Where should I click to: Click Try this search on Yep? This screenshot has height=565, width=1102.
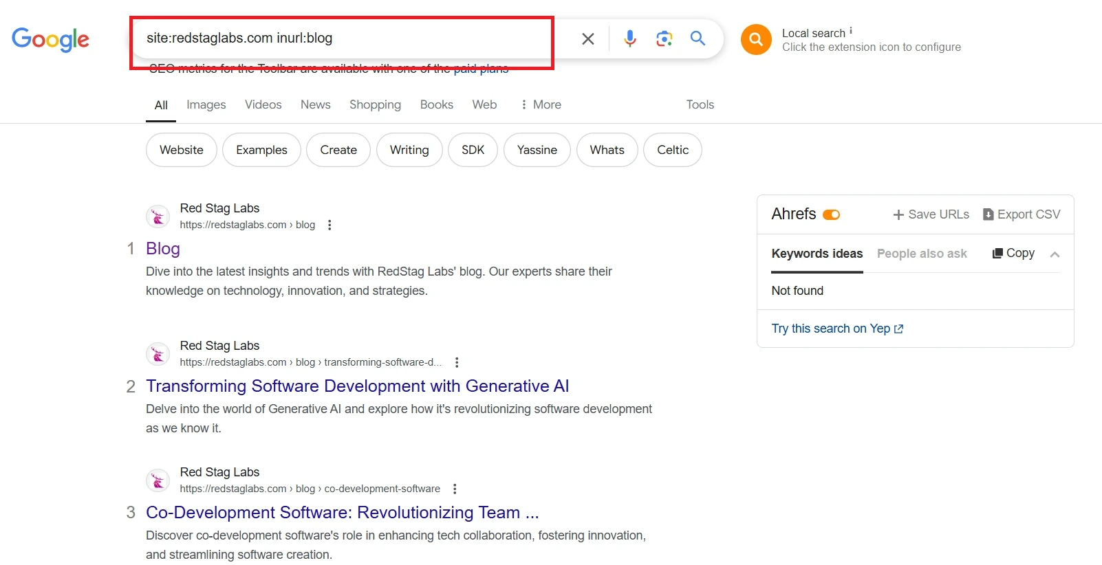(x=836, y=329)
